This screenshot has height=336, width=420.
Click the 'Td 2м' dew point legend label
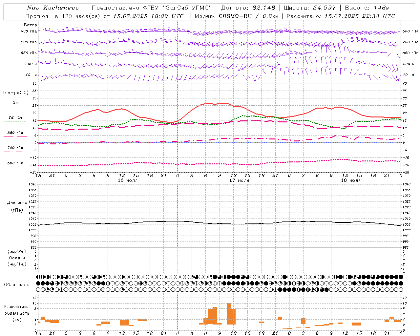(15, 117)
